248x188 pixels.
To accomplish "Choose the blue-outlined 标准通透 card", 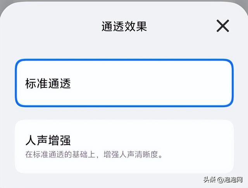I will [124, 83].
